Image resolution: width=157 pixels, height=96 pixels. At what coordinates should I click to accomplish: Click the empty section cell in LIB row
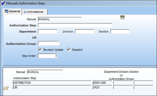pyautogui.click(x=143, y=87)
